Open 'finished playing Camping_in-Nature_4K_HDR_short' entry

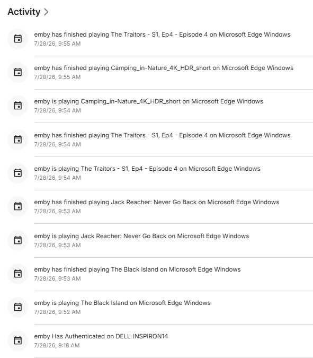coord(160,72)
